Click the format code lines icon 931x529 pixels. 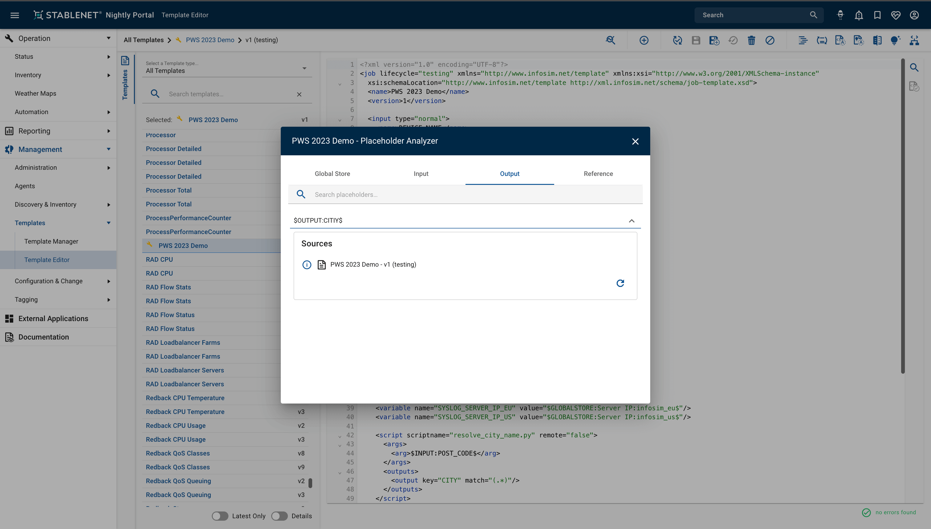coord(803,40)
